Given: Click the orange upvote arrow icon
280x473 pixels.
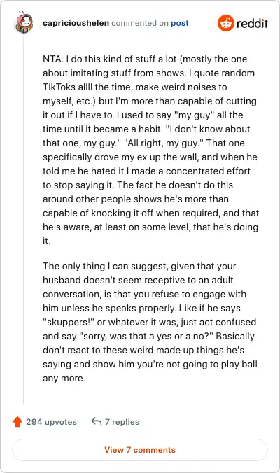Looking at the screenshot, I should click(17, 421).
